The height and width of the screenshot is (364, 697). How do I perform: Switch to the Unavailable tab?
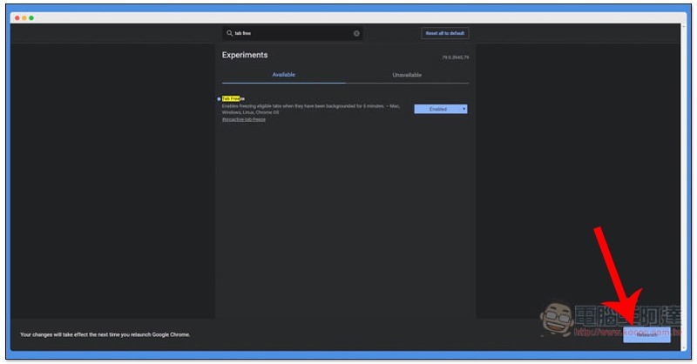(x=407, y=75)
